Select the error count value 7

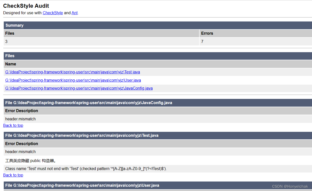point(202,41)
